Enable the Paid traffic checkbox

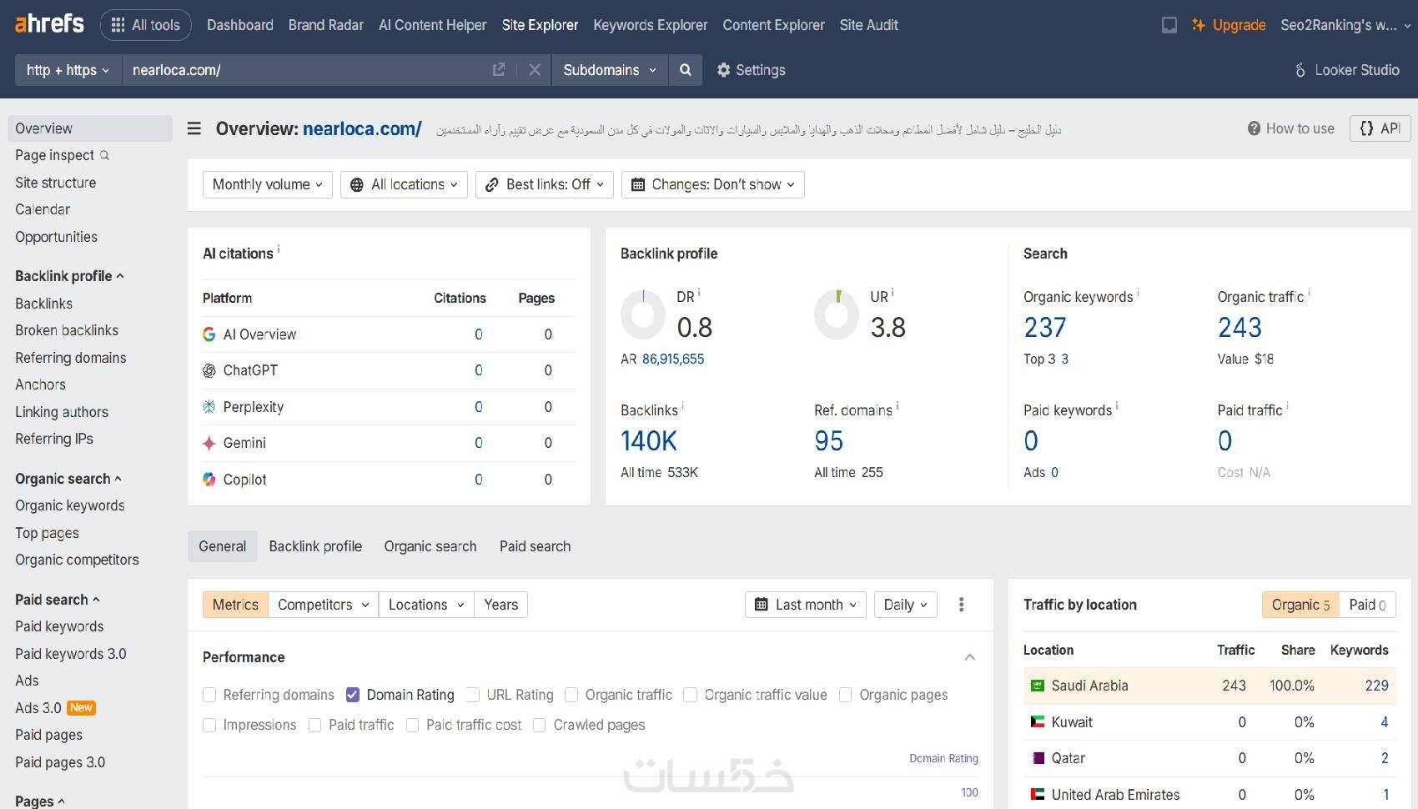[x=315, y=726]
